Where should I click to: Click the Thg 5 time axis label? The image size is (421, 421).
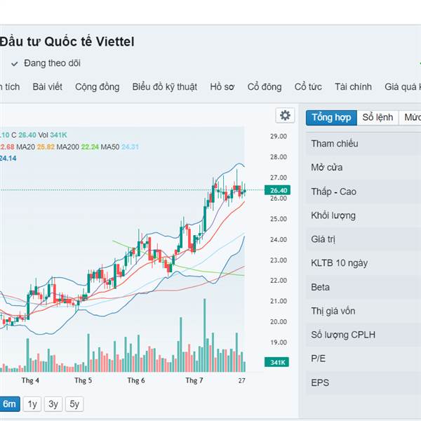(83, 380)
